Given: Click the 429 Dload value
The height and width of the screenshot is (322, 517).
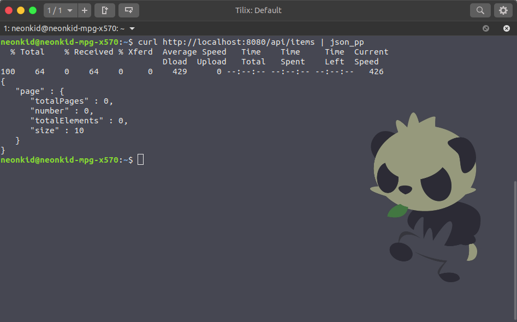Looking at the screenshot, I should tap(180, 72).
